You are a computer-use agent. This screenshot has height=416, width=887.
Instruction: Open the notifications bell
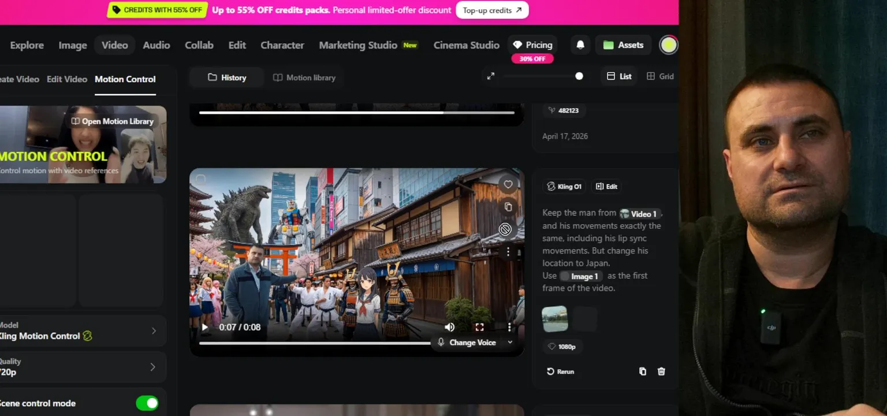(580, 45)
